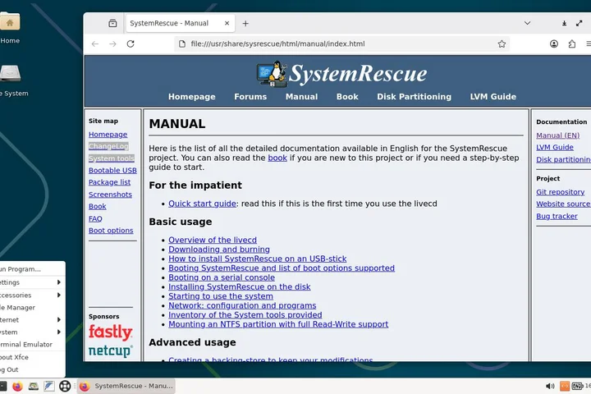Click the orange network icon in tray
Viewport: 591px width, 394px height.
(x=565, y=386)
